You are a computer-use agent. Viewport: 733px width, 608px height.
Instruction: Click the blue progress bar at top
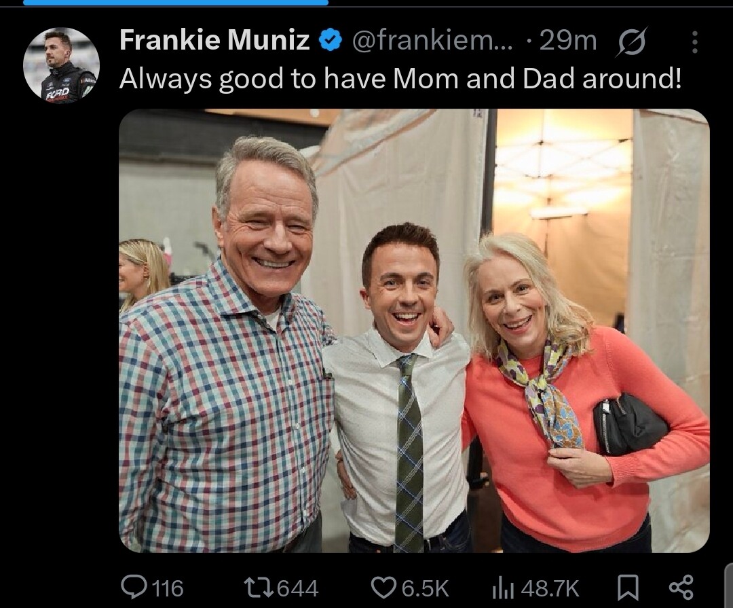pyautogui.click(x=176, y=2)
